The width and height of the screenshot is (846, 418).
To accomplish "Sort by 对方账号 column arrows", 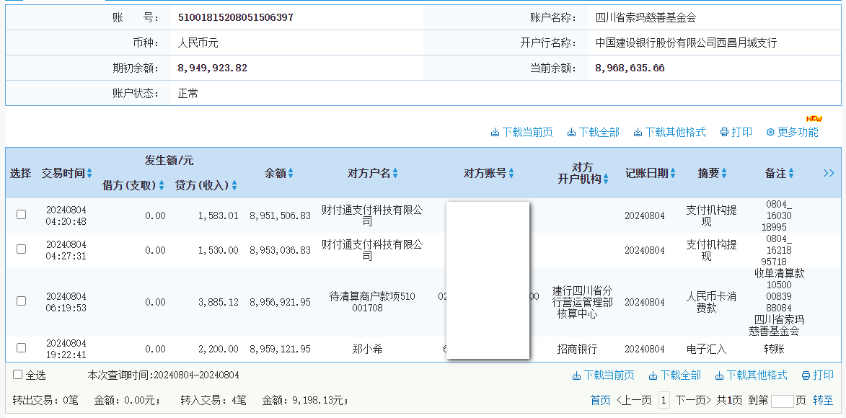I will 511,173.
